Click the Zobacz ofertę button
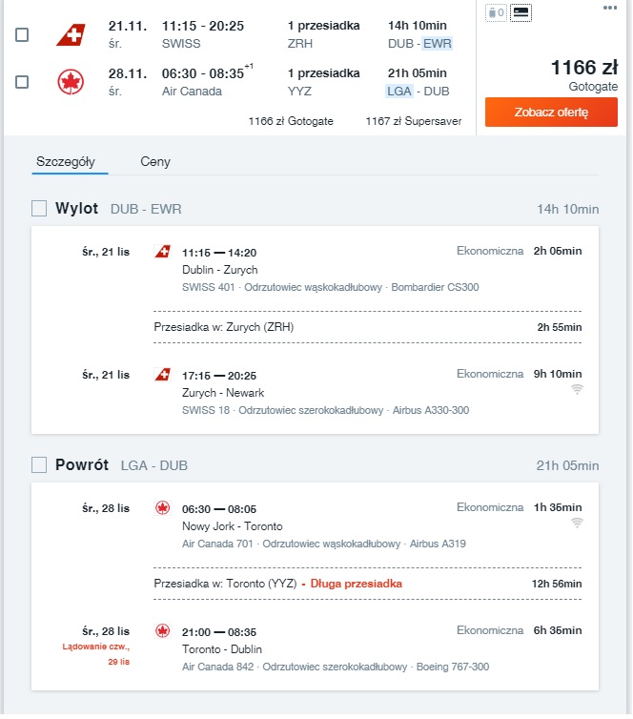This screenshot has width=633, height=719. click(x=551, y=112)
